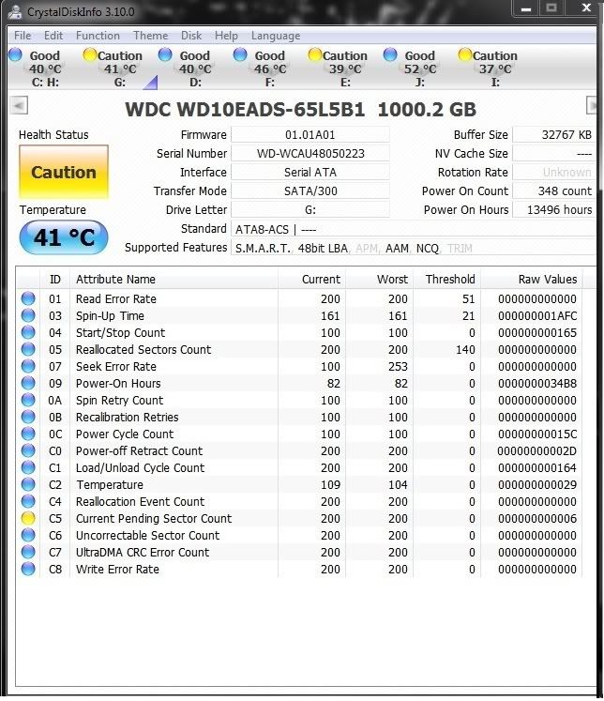This screenshot has width=604, height=701.
Task: Go to next disk with right arrow
Action: 593,106
